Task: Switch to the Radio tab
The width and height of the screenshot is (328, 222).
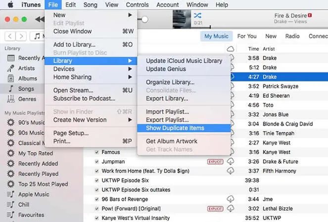Action: (292, 36)
